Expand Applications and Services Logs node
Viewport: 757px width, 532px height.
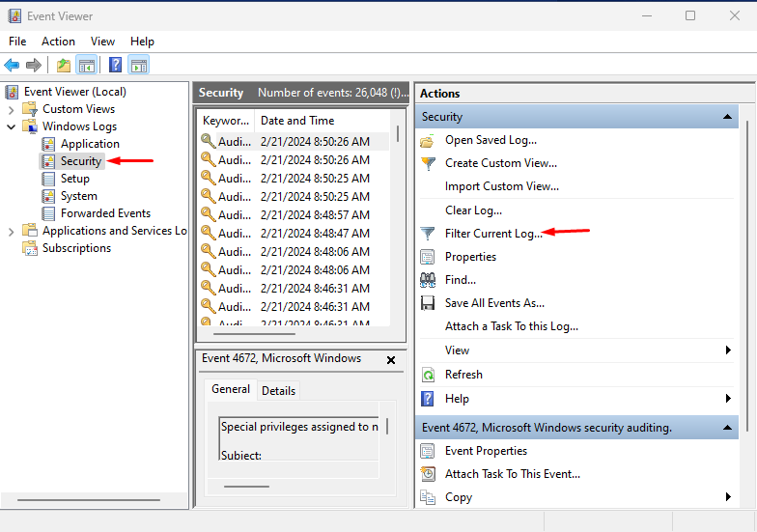[x=12, y=231]
